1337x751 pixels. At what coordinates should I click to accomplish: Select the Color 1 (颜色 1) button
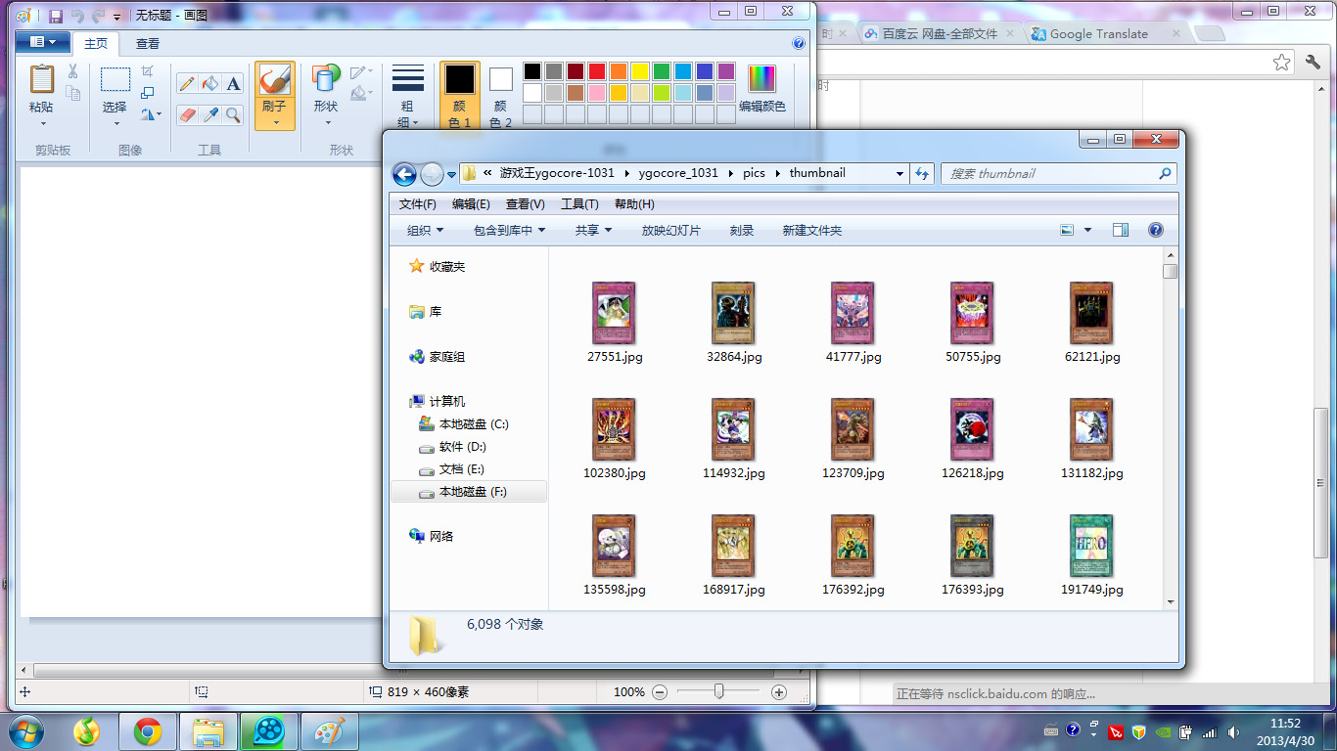[x=460, y=96]
